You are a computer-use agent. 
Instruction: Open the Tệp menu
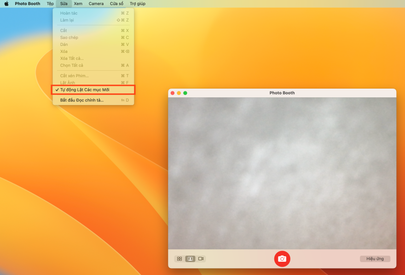[50, 4]
